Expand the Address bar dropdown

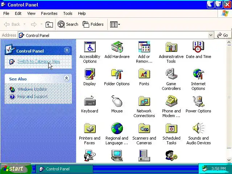211,36
